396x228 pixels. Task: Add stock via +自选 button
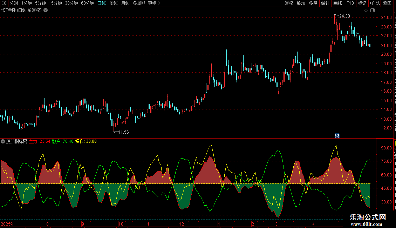coord(375,3)
